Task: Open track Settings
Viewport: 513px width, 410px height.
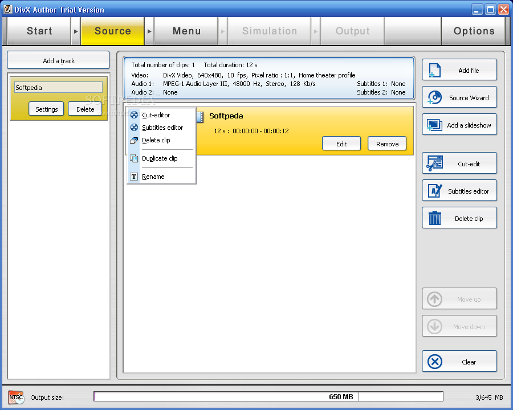Action: point(46,109)
